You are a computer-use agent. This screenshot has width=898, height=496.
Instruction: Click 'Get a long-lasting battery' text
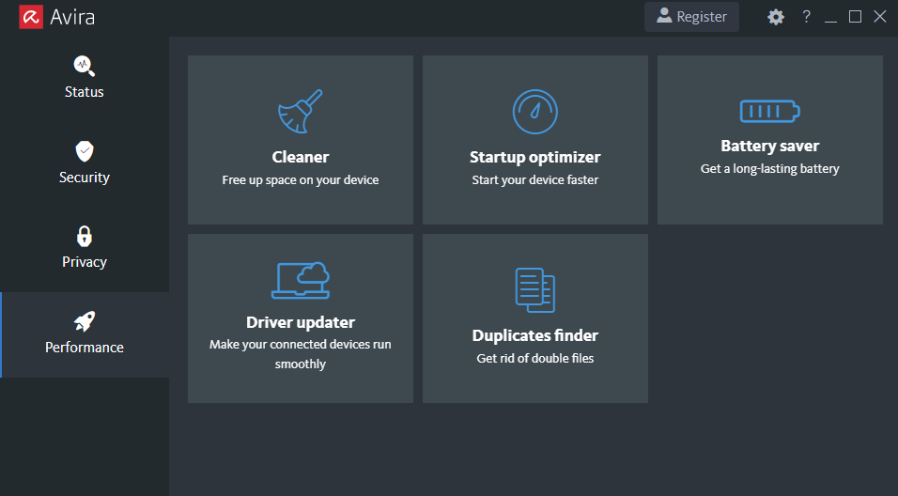769,168
